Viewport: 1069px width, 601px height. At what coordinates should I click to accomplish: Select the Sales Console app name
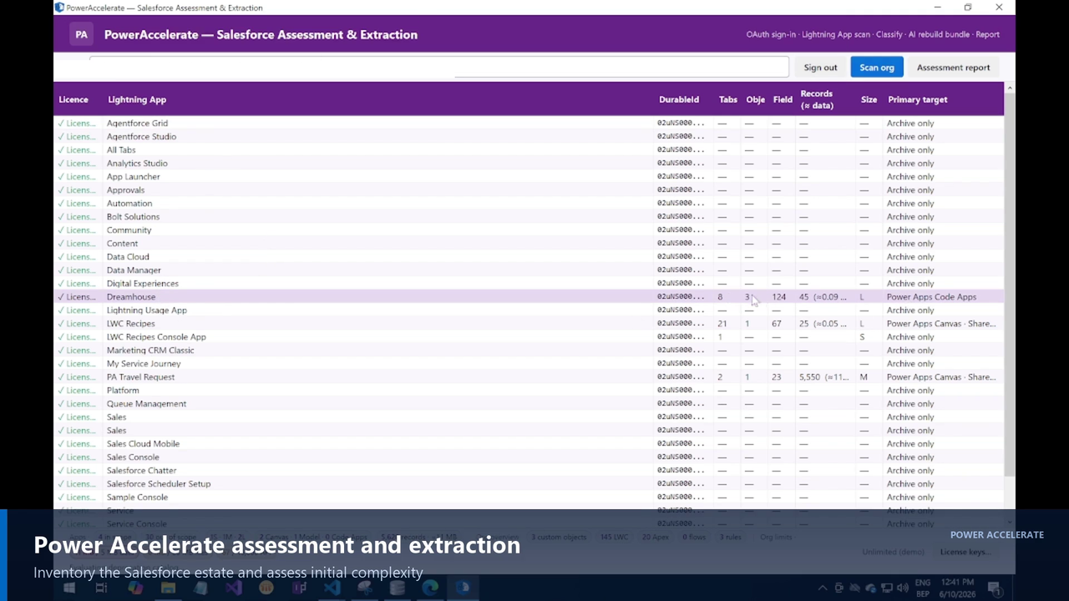[x=133, y=457]
